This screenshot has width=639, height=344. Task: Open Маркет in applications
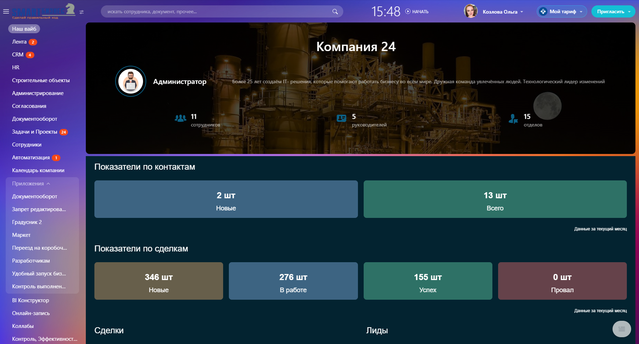pos(21,235)
